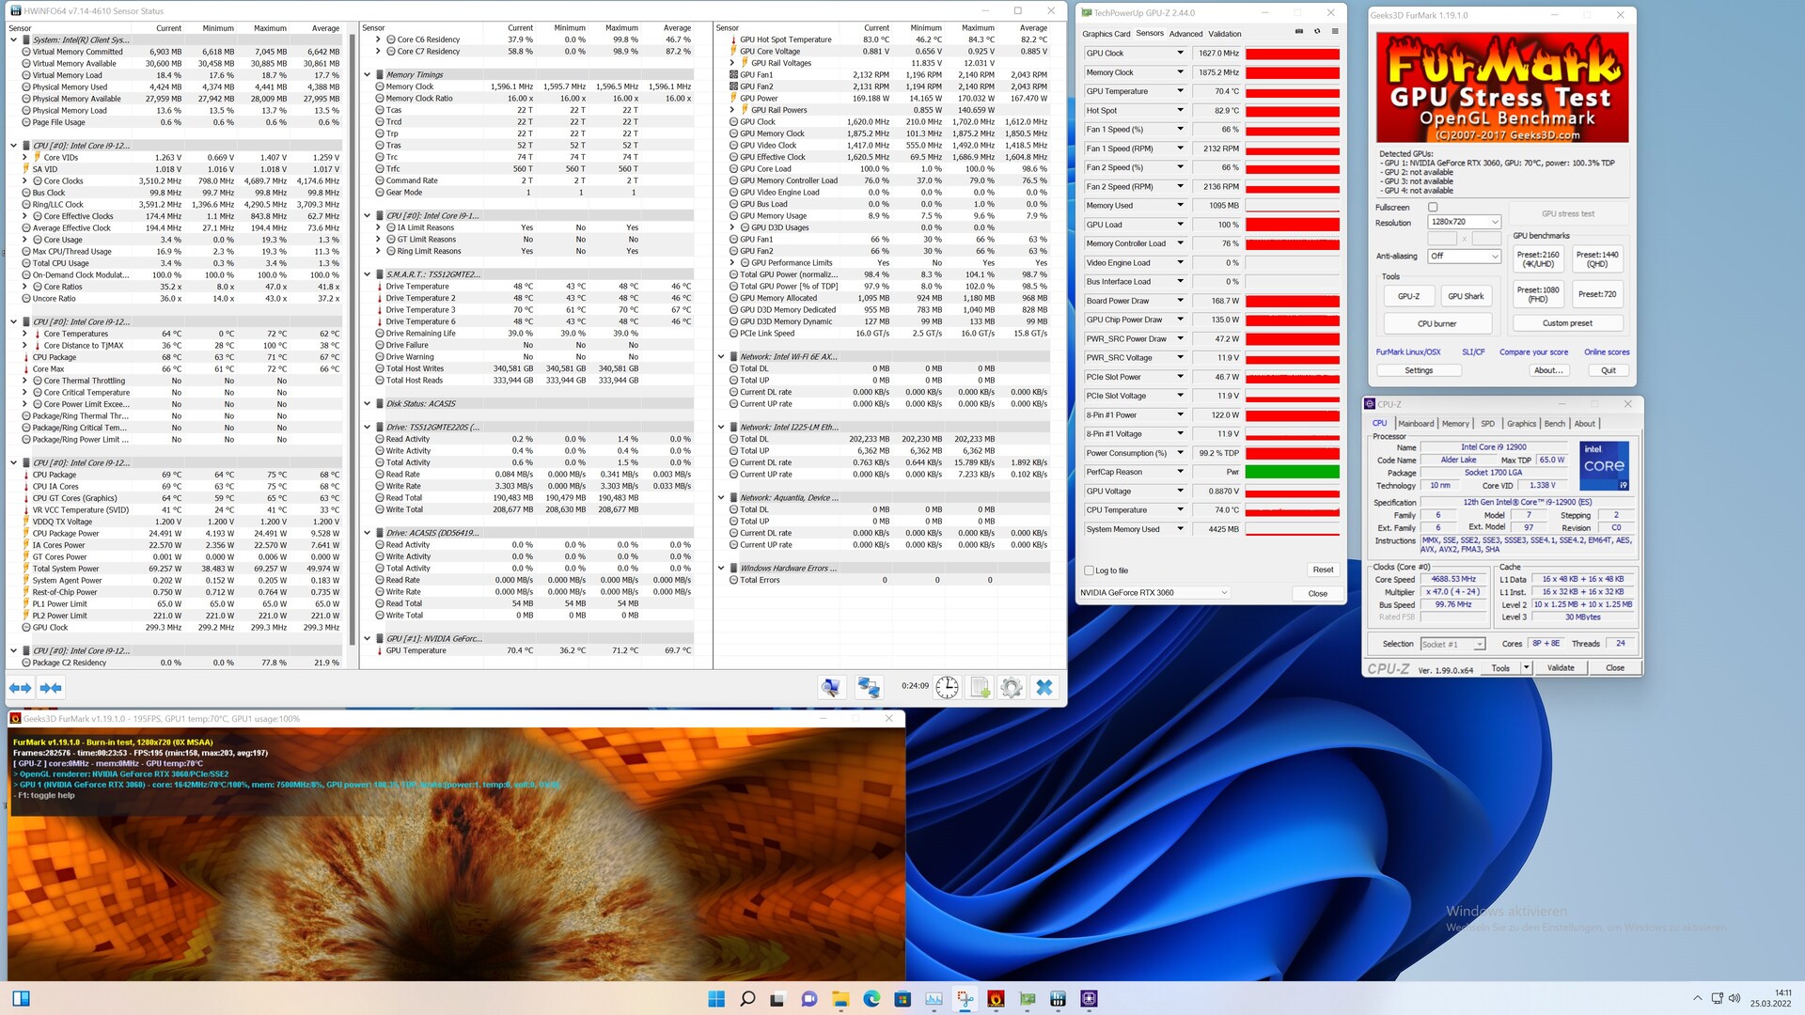Click the Compare your score link
Viewport: 1805px width, 1015px height.
(x=1533, y=352)
